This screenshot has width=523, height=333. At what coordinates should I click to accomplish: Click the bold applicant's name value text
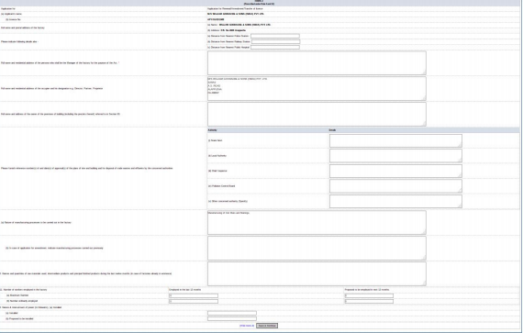tap(236, 14)
